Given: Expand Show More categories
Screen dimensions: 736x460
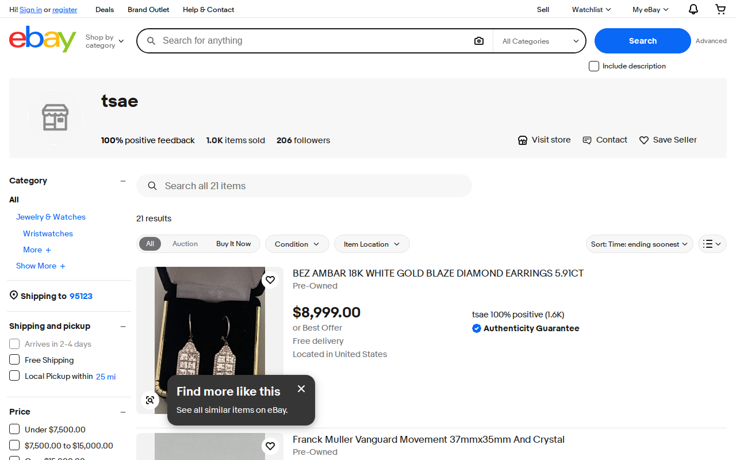Looking at the screenshot, I should coord(41,266).
